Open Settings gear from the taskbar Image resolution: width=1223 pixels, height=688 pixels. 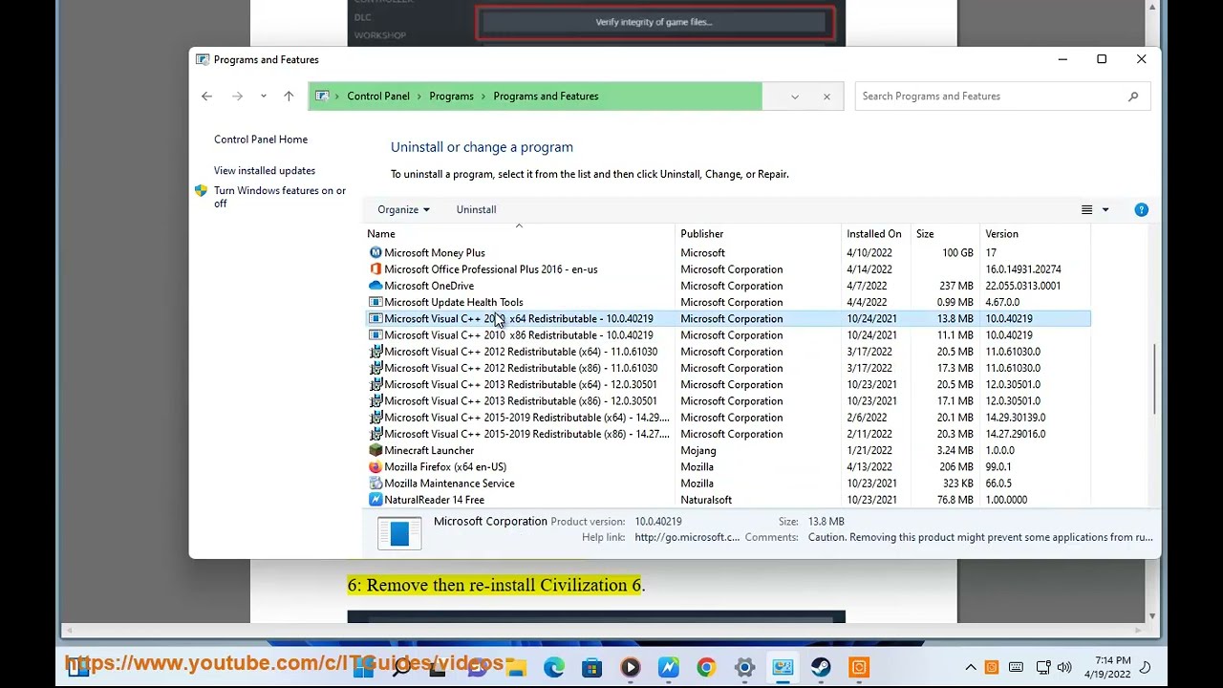point(744,667)
